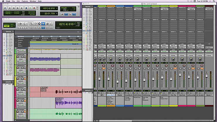Record-enable the NewVox4 mixer channel

[x=184, y=65]
